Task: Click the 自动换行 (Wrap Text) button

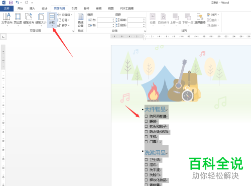Action: [x=163, y=19]
